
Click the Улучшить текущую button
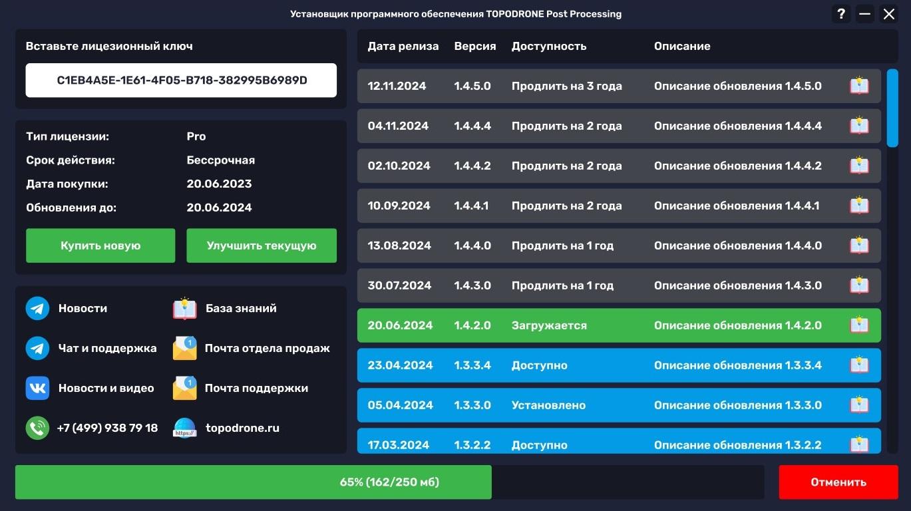262,246
